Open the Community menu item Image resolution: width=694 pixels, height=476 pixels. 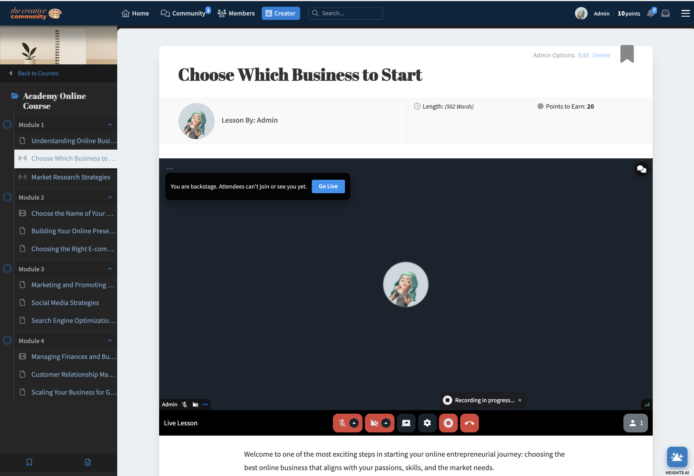click(x=183, y=13)
